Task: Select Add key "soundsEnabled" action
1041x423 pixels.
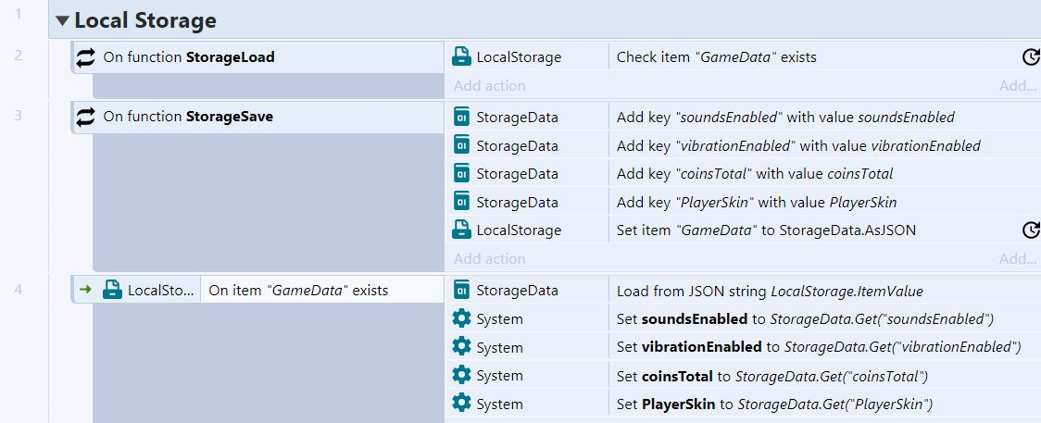Action: tap(785, 118)
